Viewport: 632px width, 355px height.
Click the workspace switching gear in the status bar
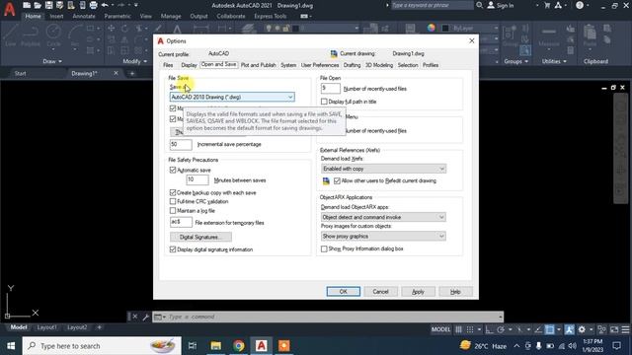click(x=582, y=329)
